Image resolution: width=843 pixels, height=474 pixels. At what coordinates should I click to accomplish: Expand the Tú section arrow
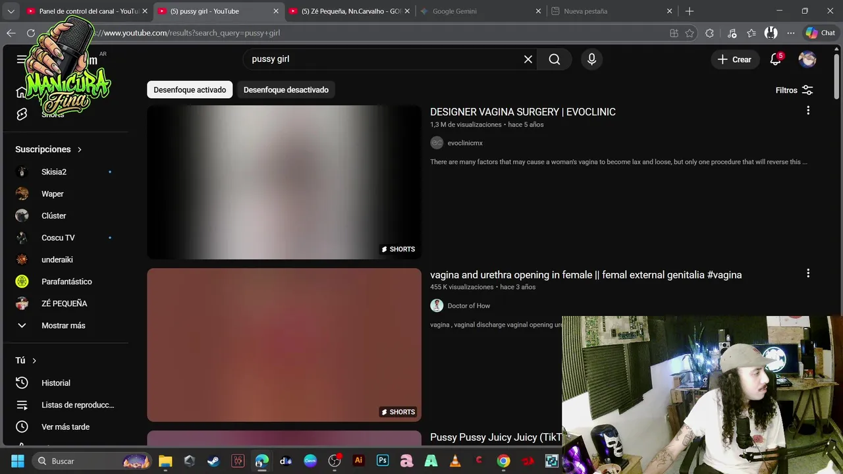click(34, 361)
